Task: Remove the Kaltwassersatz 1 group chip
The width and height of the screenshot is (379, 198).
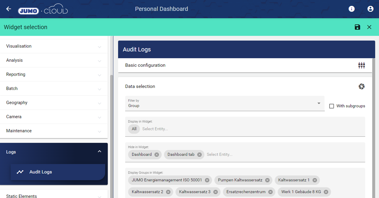Action: [315, 180]
